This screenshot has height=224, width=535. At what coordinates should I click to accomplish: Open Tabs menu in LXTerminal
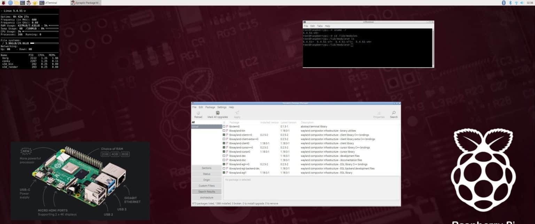pyautogui.click(x=320, y=26)
